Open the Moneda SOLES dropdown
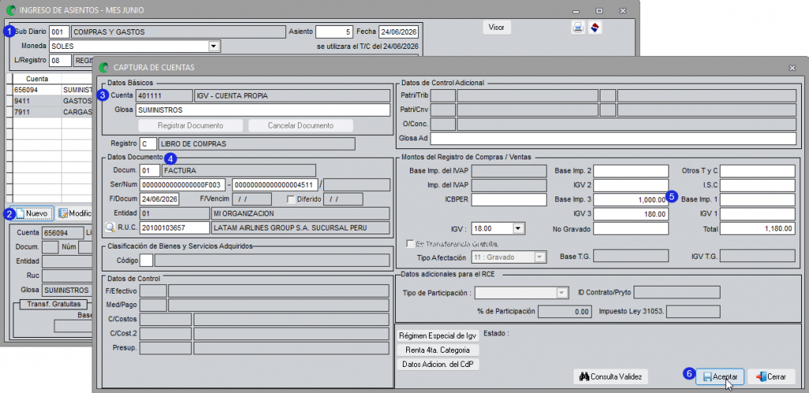 (214, 47)
